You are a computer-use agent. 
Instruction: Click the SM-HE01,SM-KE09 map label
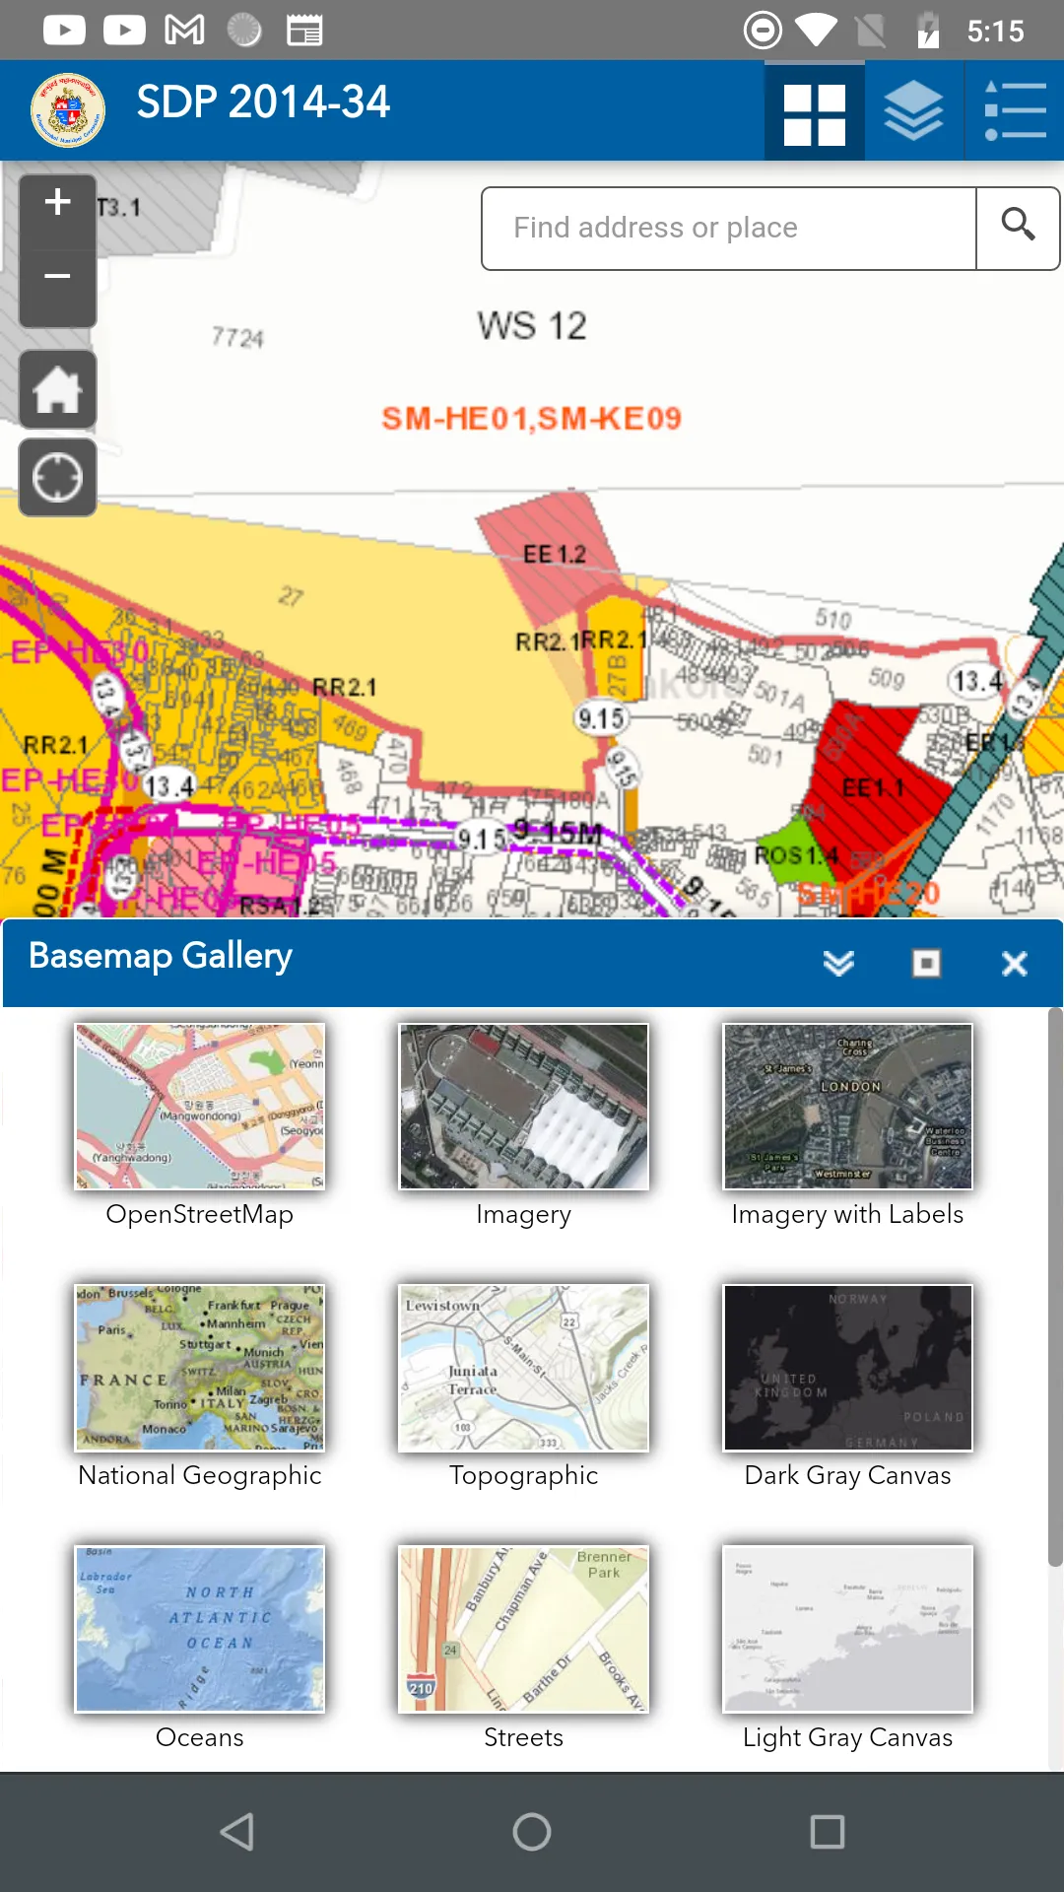point(532,419)
